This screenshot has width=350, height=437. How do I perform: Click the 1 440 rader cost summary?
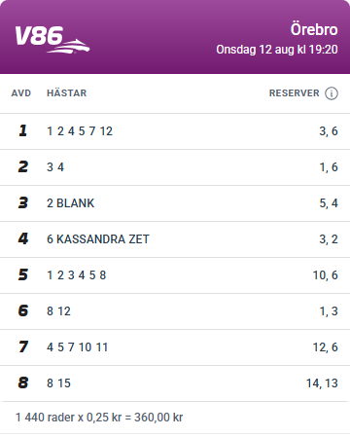coord(99,418)
